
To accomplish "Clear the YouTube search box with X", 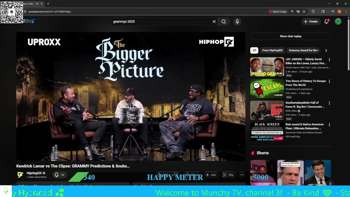I will click(x=214, y=22).
